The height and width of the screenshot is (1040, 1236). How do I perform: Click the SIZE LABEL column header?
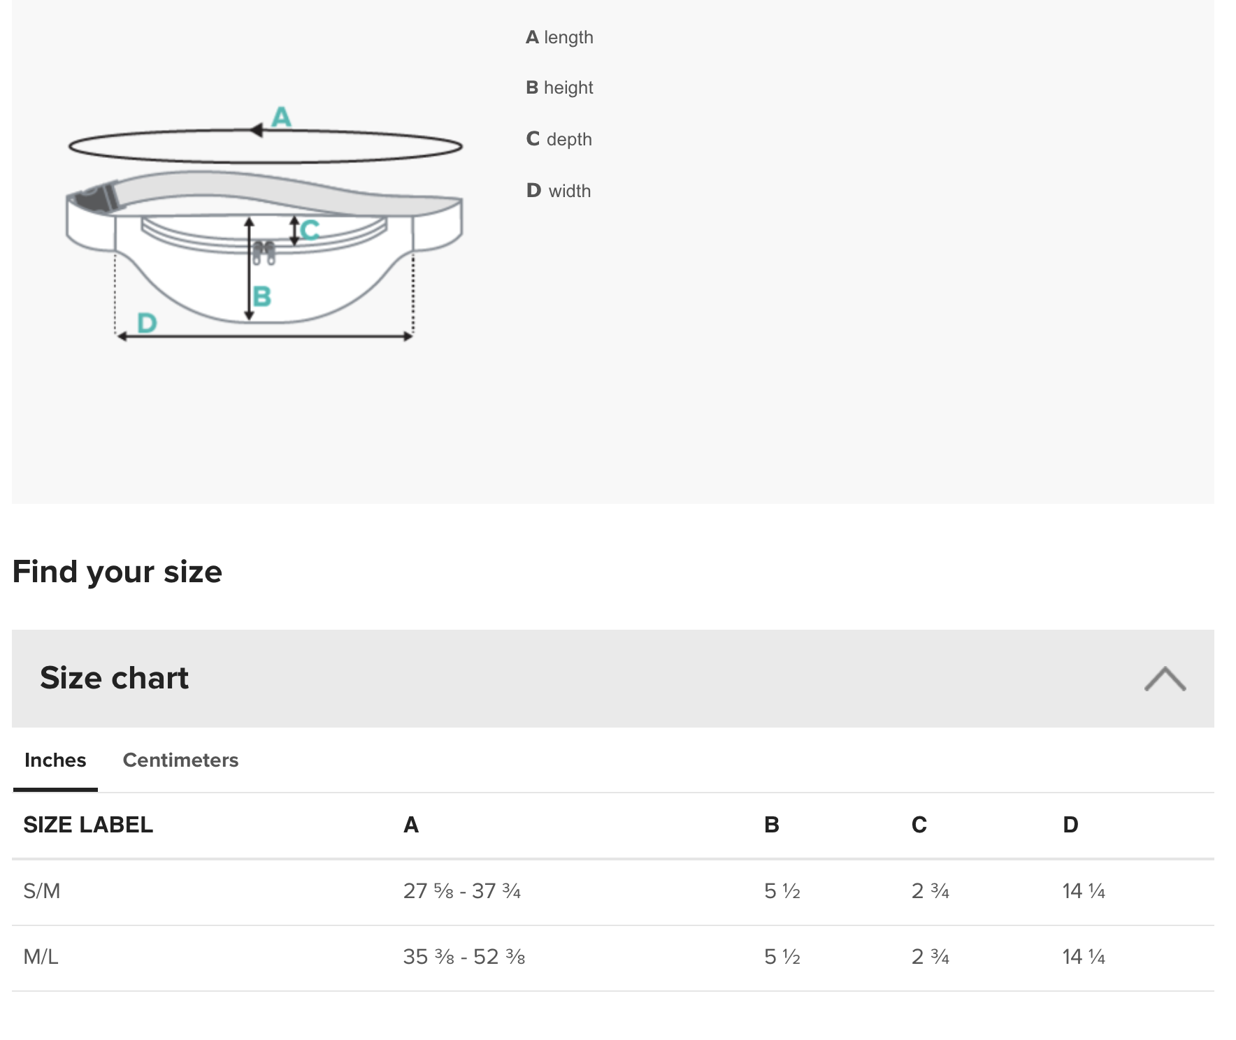(88, 825)
